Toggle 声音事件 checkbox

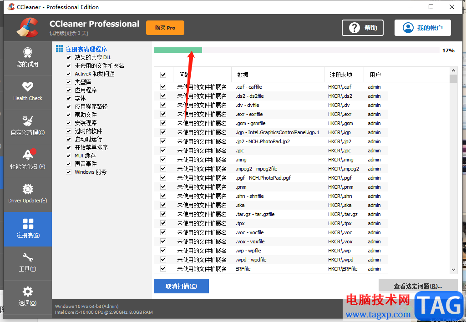point(69,164)
